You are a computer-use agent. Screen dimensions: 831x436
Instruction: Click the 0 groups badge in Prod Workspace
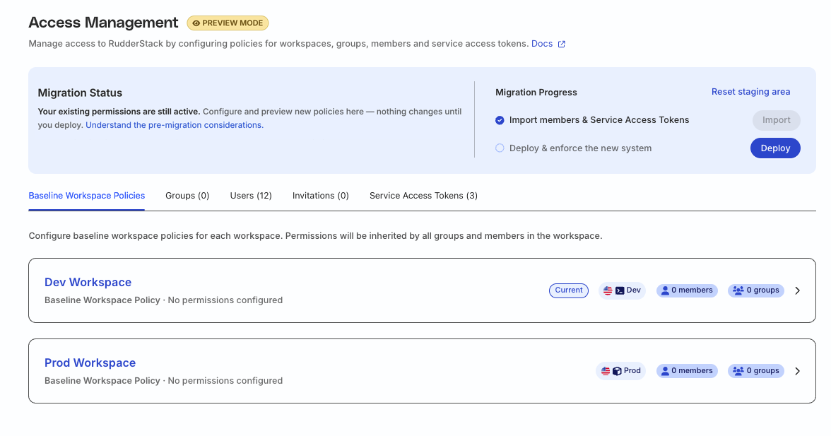click(756, 371)
